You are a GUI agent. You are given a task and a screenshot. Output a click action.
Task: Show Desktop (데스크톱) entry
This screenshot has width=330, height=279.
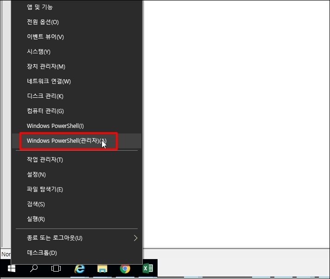point(76,253)
